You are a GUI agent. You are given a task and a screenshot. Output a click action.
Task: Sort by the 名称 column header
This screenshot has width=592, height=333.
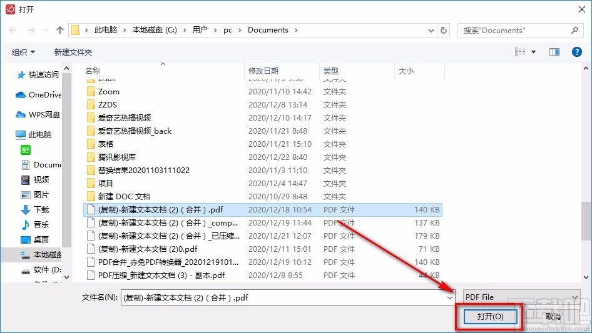[93, 71]
